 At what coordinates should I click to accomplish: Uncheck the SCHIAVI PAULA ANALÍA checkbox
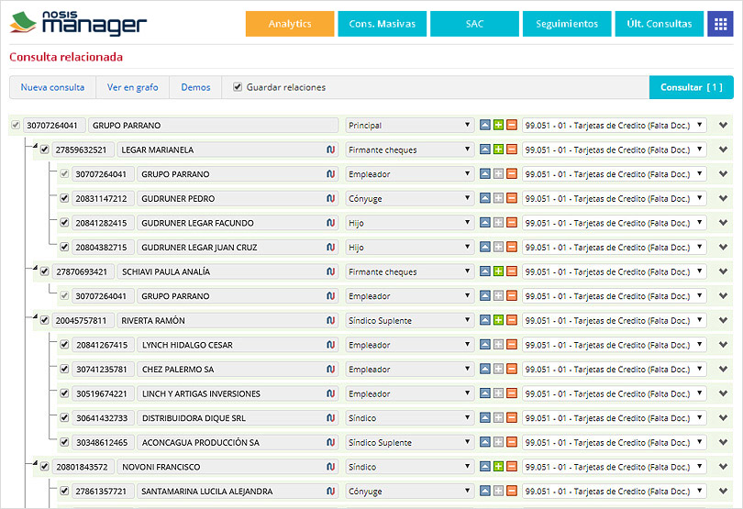coord(45,271)
